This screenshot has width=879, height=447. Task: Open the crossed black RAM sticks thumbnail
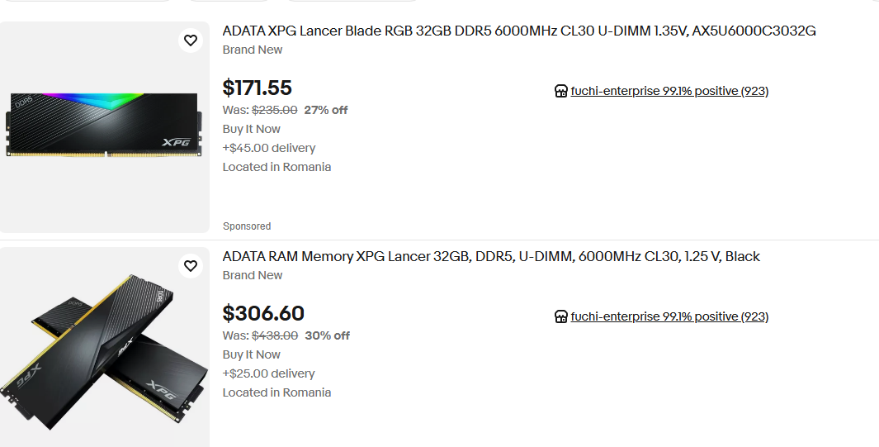(x=105, y=351)
